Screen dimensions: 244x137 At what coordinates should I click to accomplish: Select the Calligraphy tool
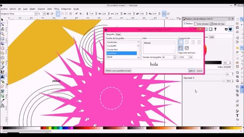(x=2, y=72)
